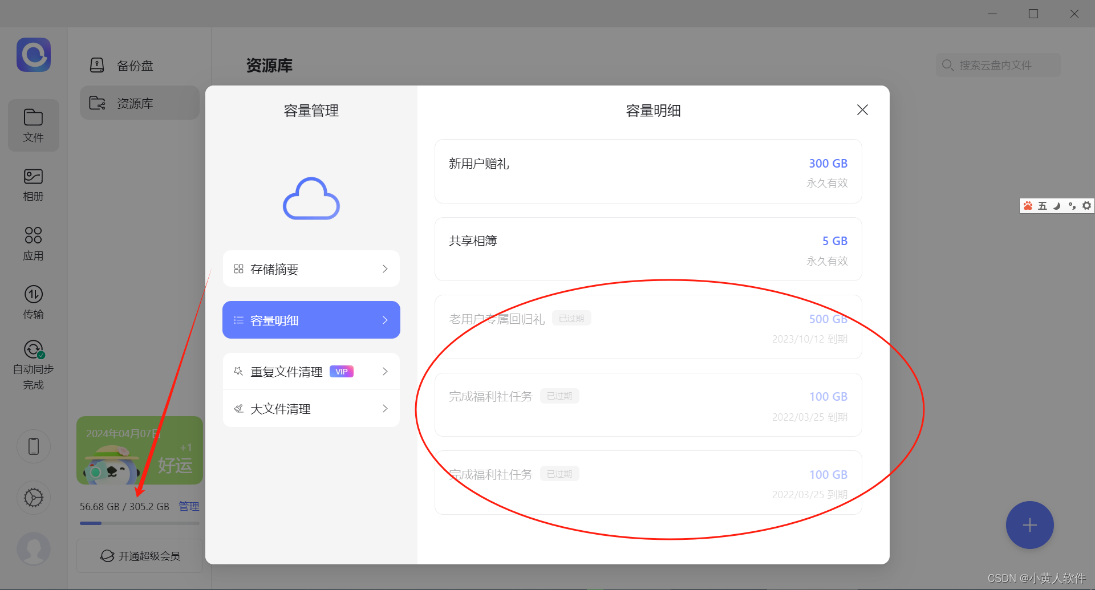Image resolution: width=1095 pixels, height=590 pixels.
Task: Open the 文件 section in sidebar
Action: (34, 125)
